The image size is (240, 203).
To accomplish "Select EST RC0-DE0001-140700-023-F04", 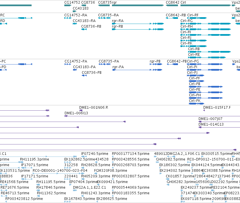I will click(60, 171).
